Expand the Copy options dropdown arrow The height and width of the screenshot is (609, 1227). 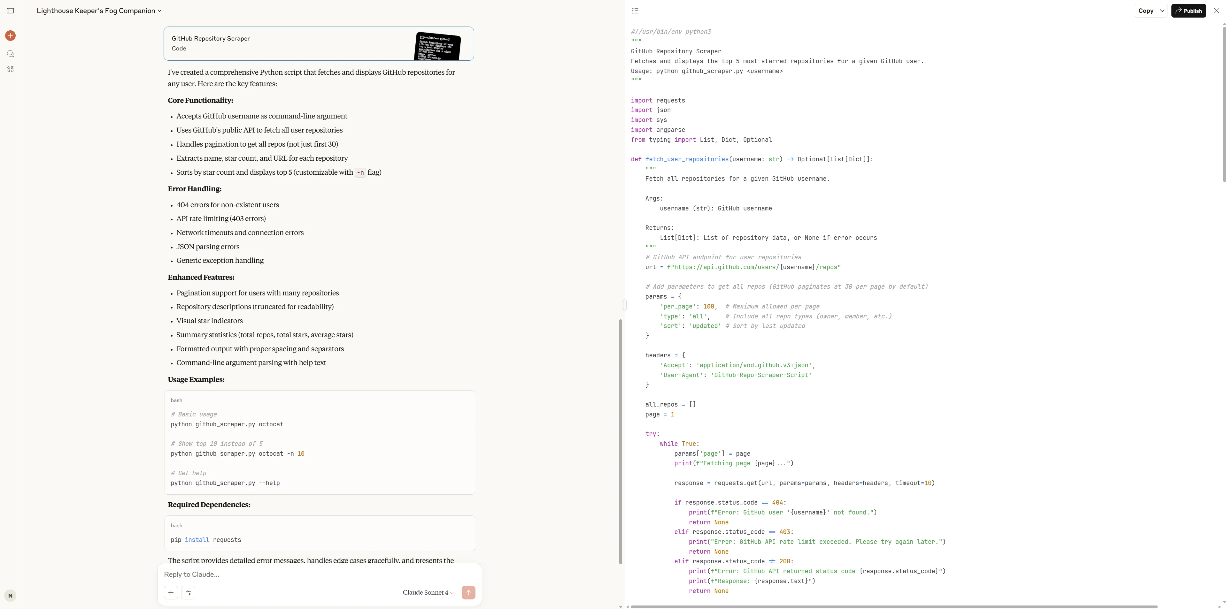pos(1162,11)
